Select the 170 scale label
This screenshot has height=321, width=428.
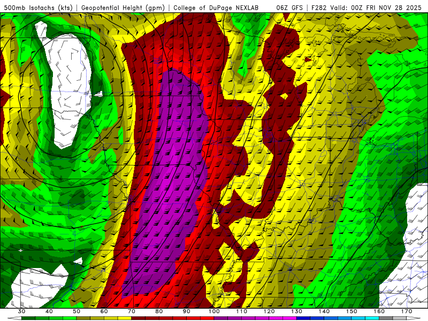tap(407, 311)
